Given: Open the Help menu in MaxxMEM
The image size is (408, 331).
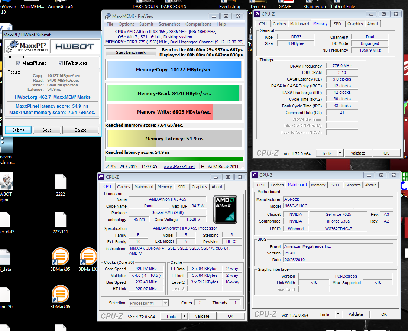Looking at the screenshot, I should pos(221,24).
